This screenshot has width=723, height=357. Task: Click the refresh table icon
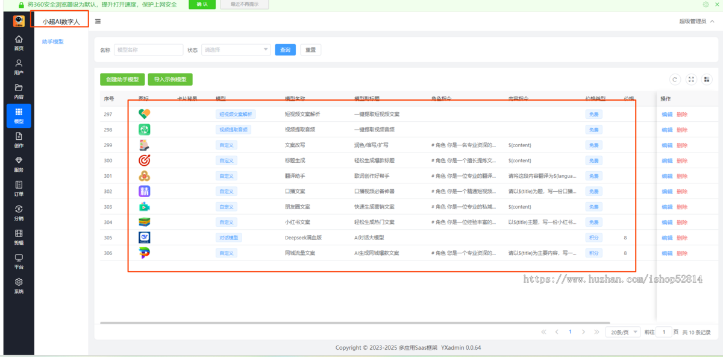675,80
